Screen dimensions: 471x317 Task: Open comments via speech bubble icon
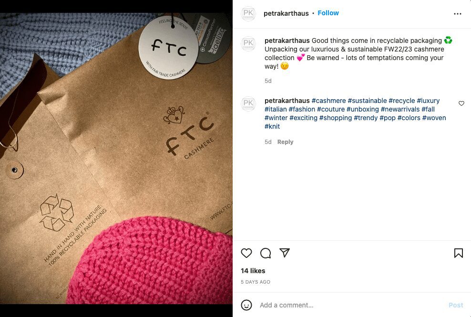click(x=266, y=253)
